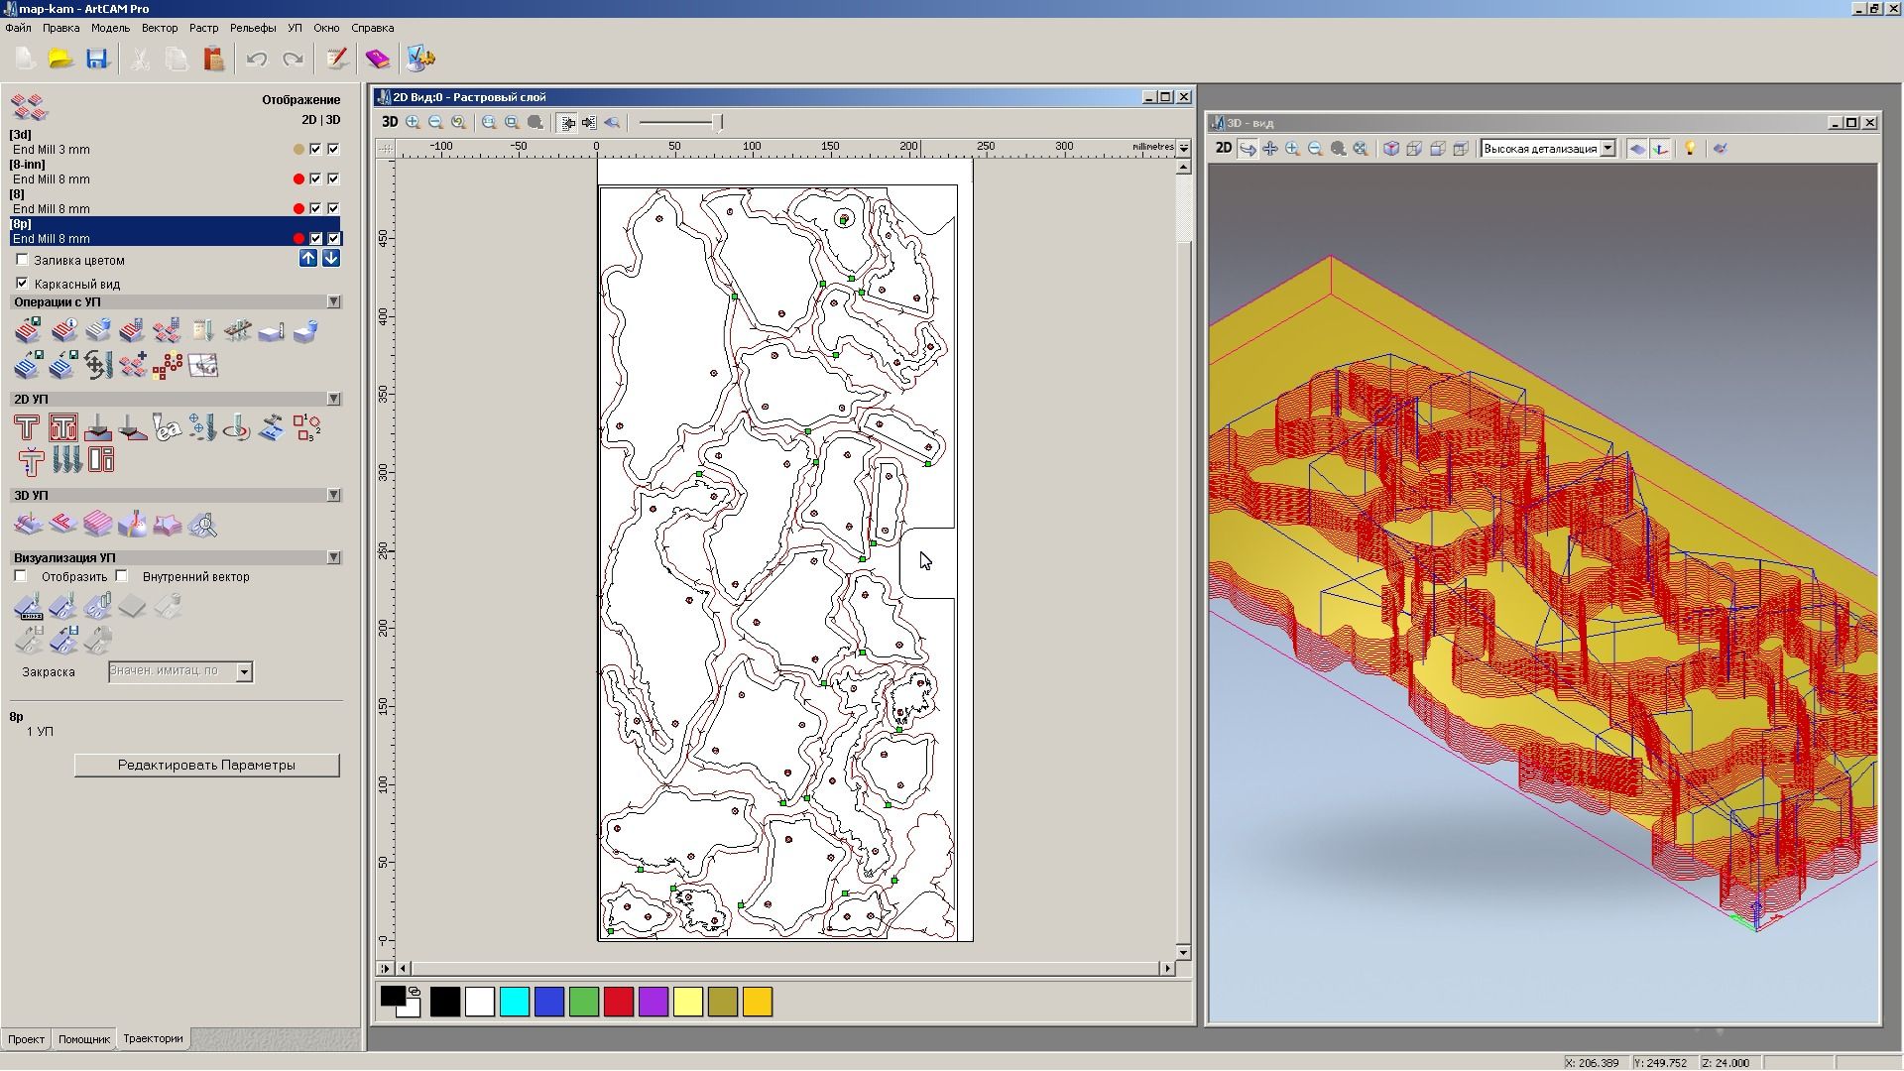Uncheck the Каркасный вид checkbox
The image size is (1904, 1071).
(x=23, y=284)
